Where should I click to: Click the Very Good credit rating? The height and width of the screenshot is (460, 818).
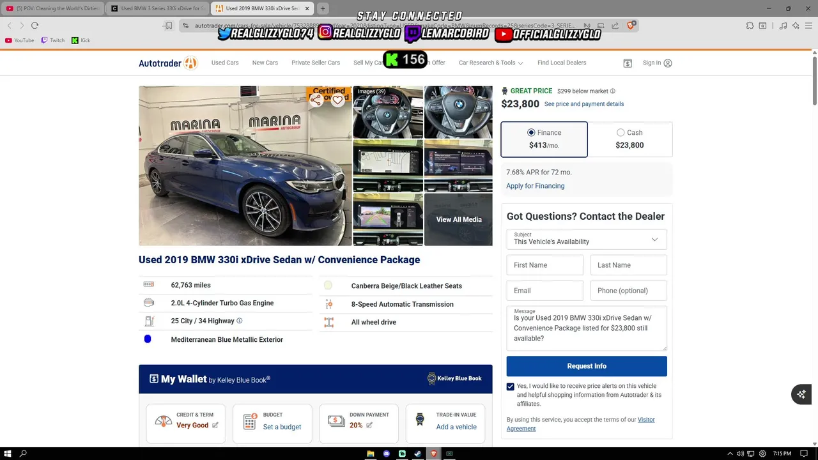[192, 425]
